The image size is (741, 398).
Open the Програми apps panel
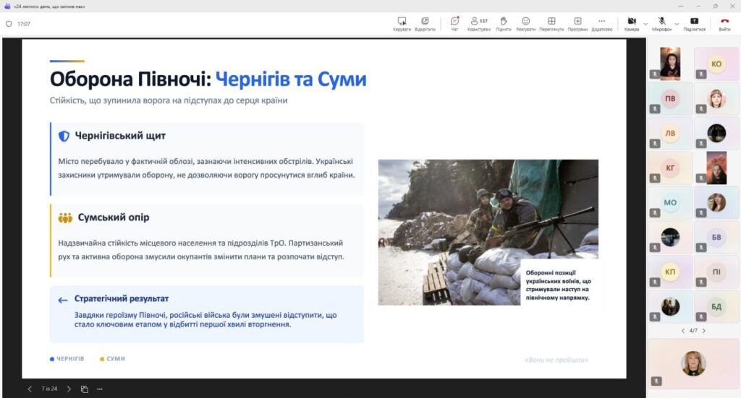pos(577,23)
